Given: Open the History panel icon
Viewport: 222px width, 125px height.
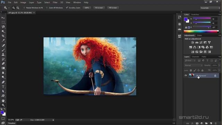Looking at the screenshot, I should (180, 17).
